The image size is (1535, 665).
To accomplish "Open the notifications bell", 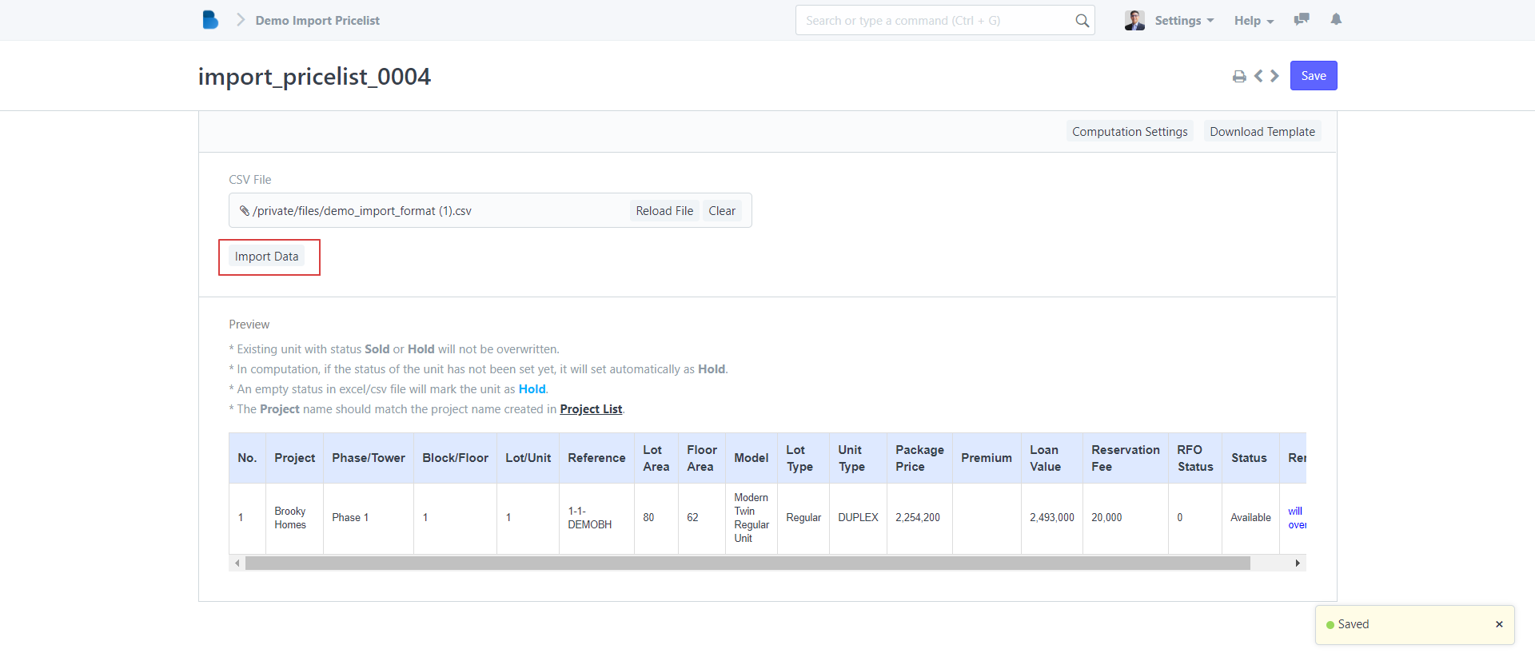I will pos(1336,20).
